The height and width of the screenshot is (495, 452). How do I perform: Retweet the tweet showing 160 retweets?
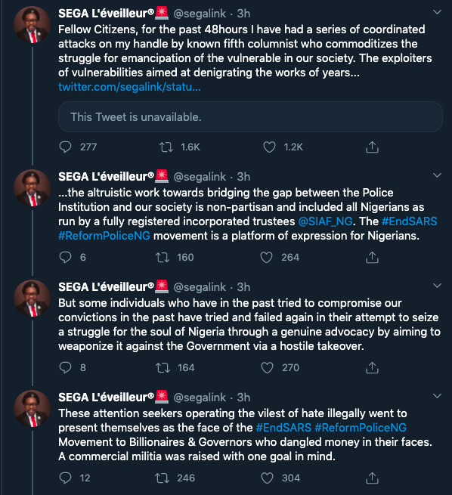163,258
